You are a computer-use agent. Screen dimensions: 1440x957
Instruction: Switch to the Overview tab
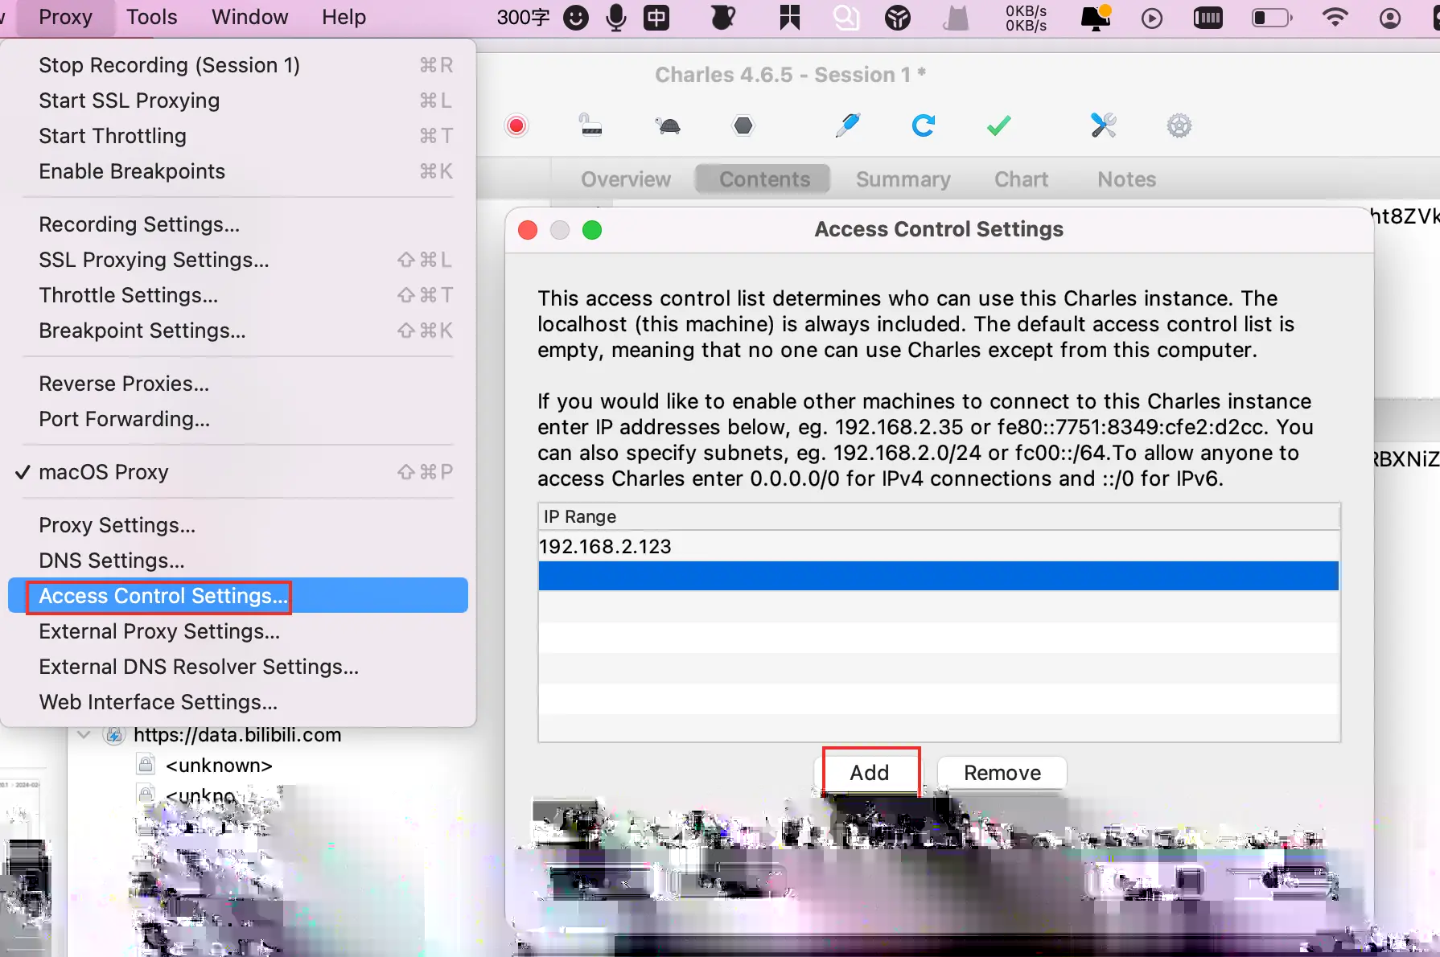tap(626, 179)
